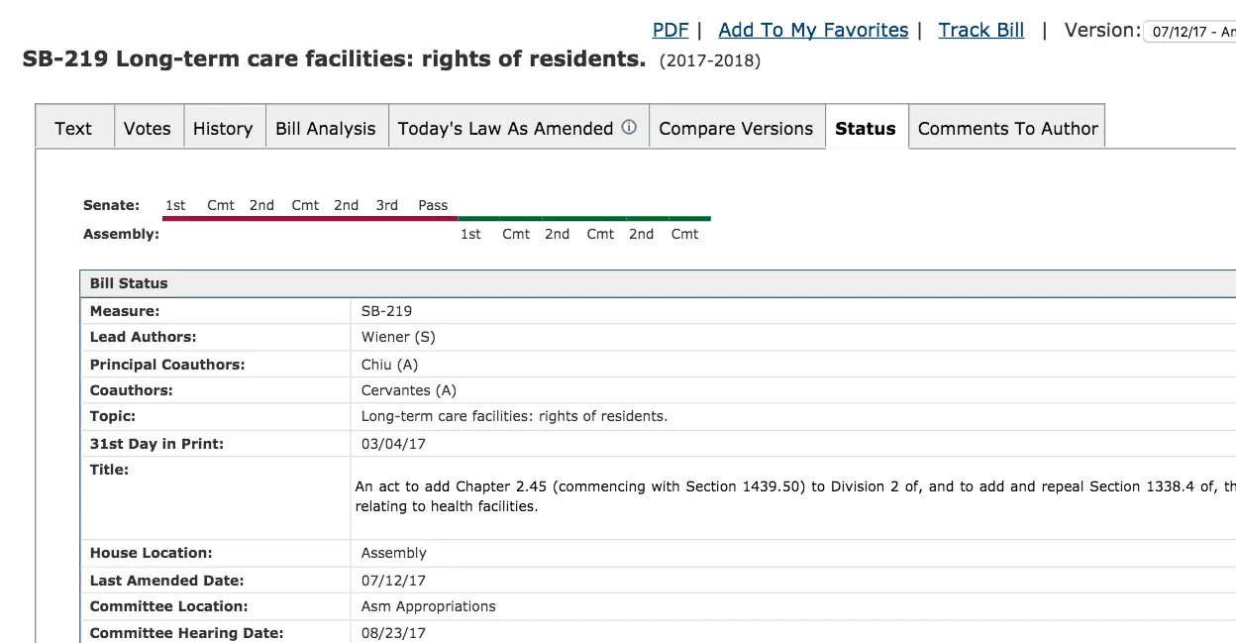The image size is (1236, 643).
Task: Click the Senate "Pass" stage label
Action: (433, 205)
